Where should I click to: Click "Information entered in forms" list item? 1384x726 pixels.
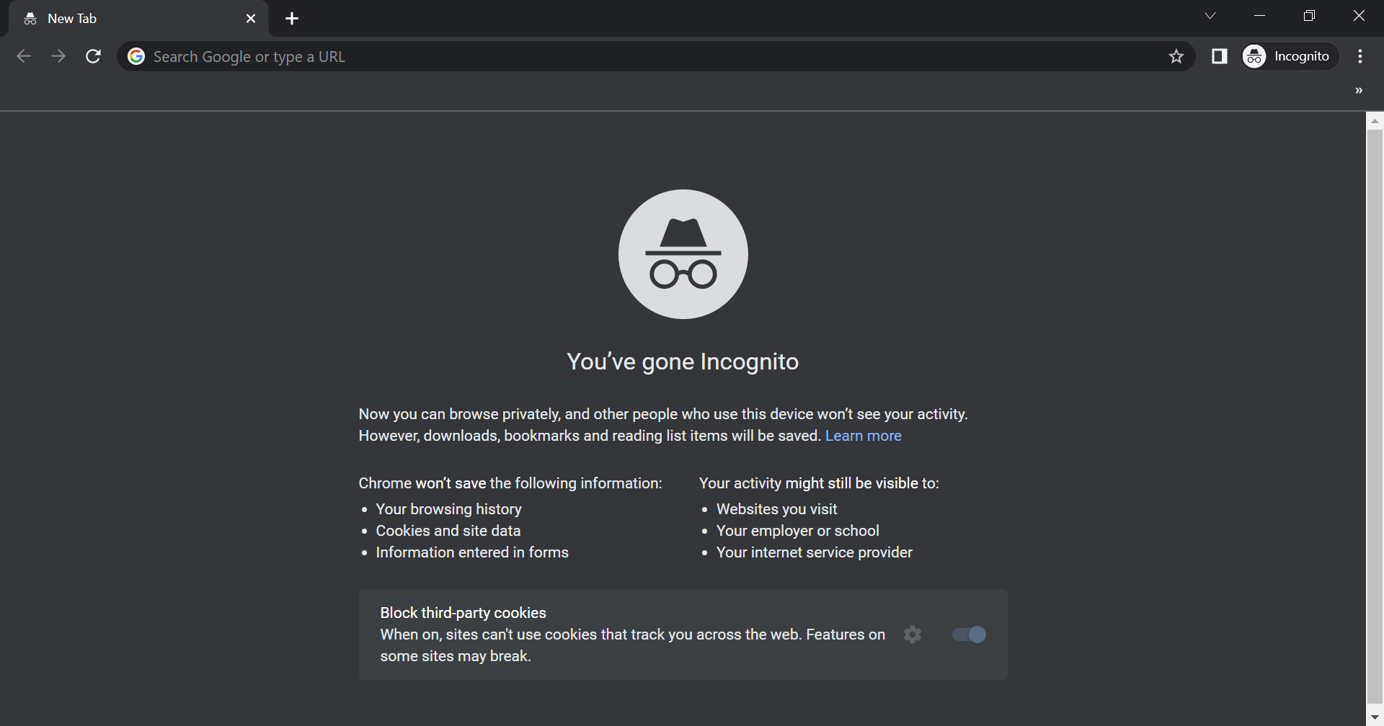click(472, 552)
